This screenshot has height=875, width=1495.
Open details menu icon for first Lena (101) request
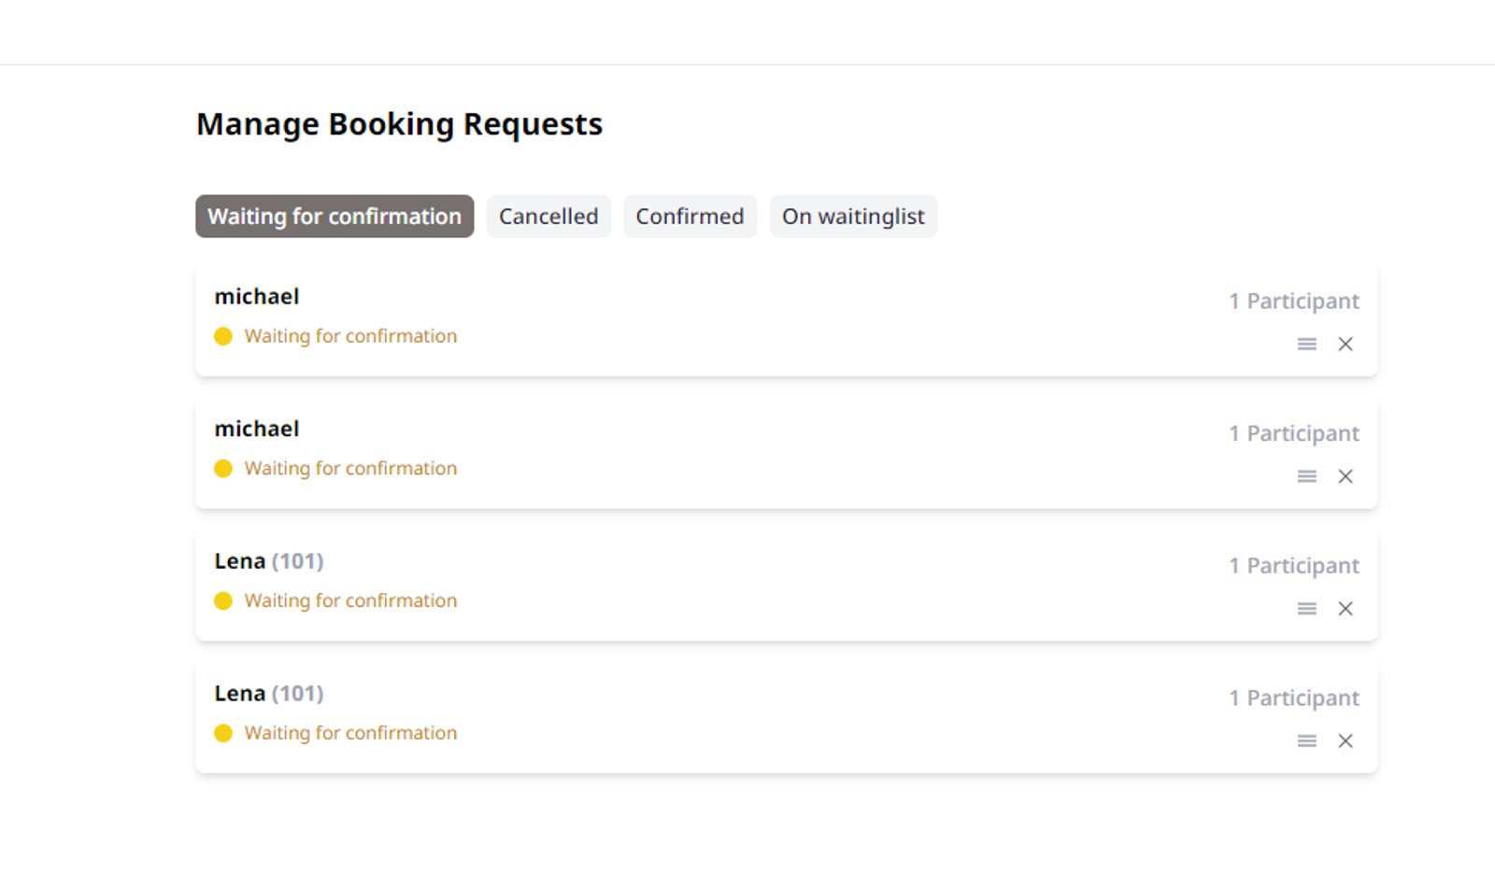(x=1306, y=609)
